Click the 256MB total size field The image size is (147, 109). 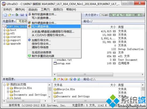[x=104, y=15]
